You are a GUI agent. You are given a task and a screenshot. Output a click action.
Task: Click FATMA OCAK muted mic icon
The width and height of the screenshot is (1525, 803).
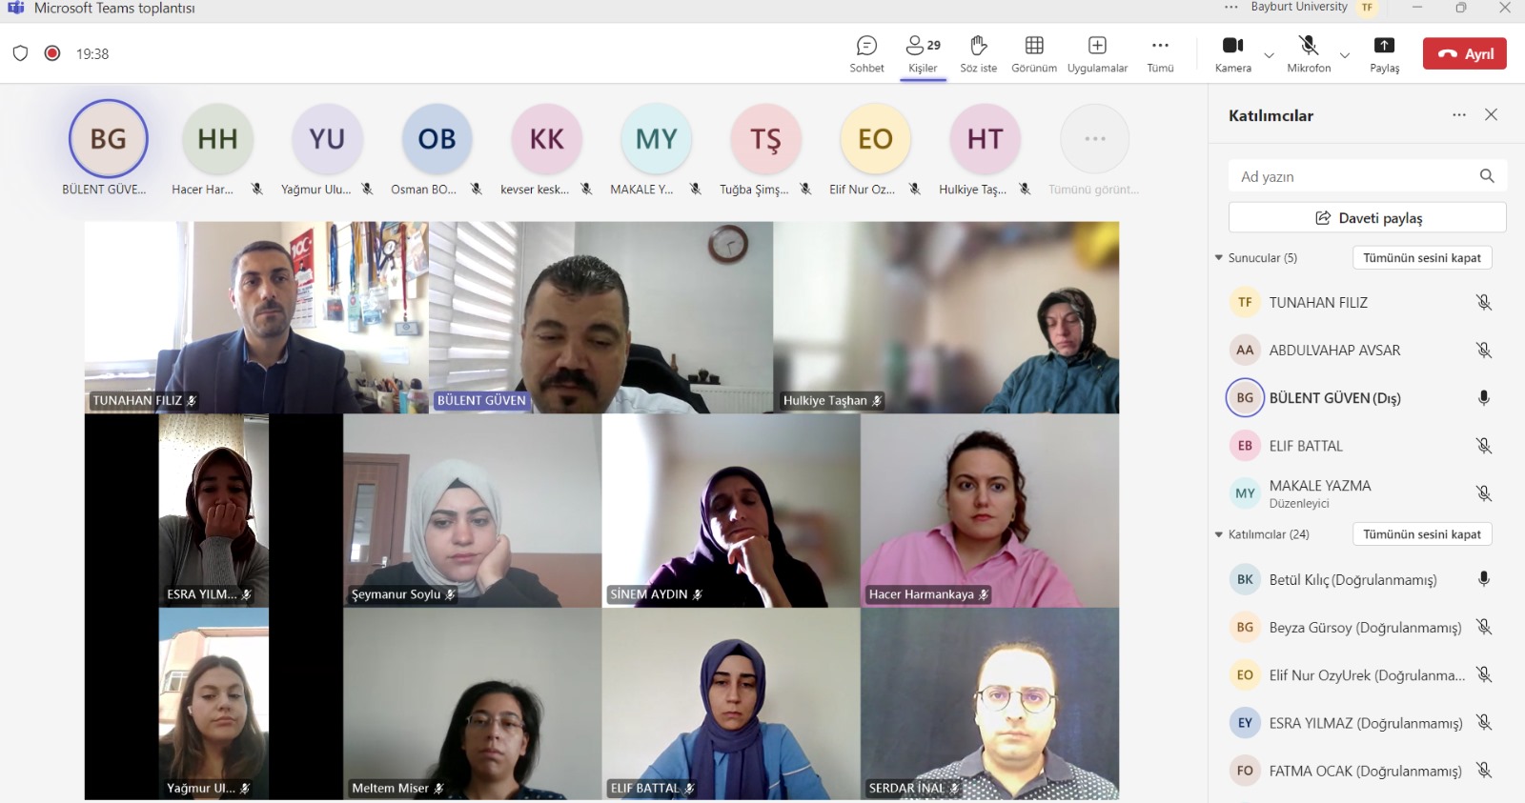click(1483, 770)
